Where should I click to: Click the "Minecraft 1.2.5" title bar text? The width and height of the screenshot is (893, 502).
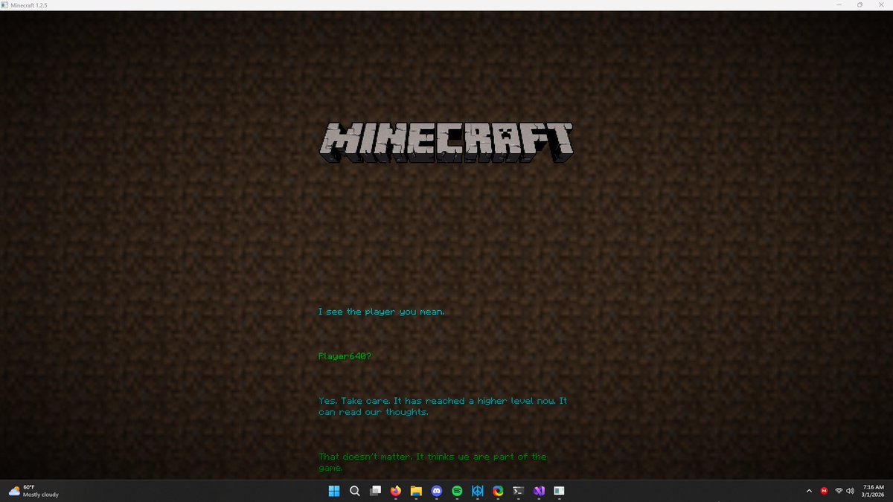point(30,5)
